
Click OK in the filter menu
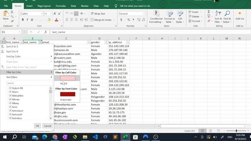[x=37, y=126]
